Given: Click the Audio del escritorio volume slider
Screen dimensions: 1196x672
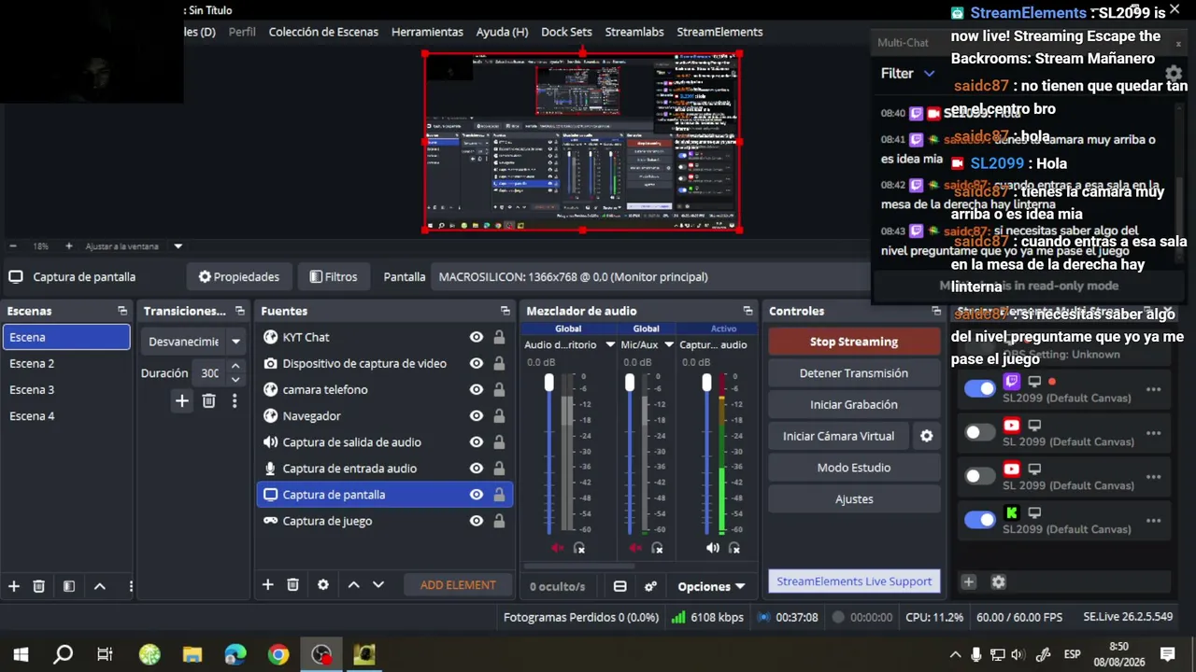Looking at the screenshot, I should [549, 454].
